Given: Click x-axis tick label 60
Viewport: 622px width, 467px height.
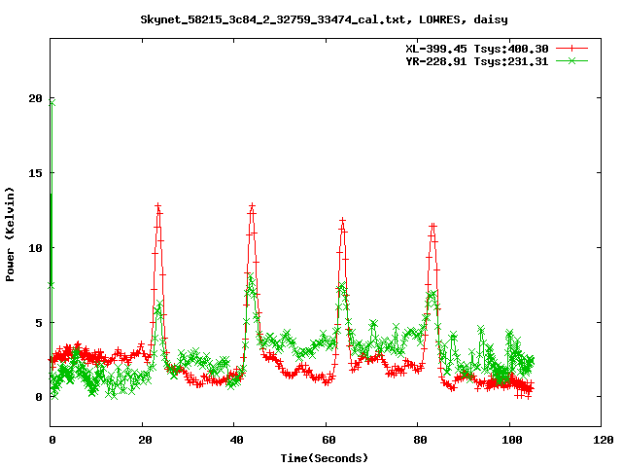Looking at the screenshot, I should 328,440.
